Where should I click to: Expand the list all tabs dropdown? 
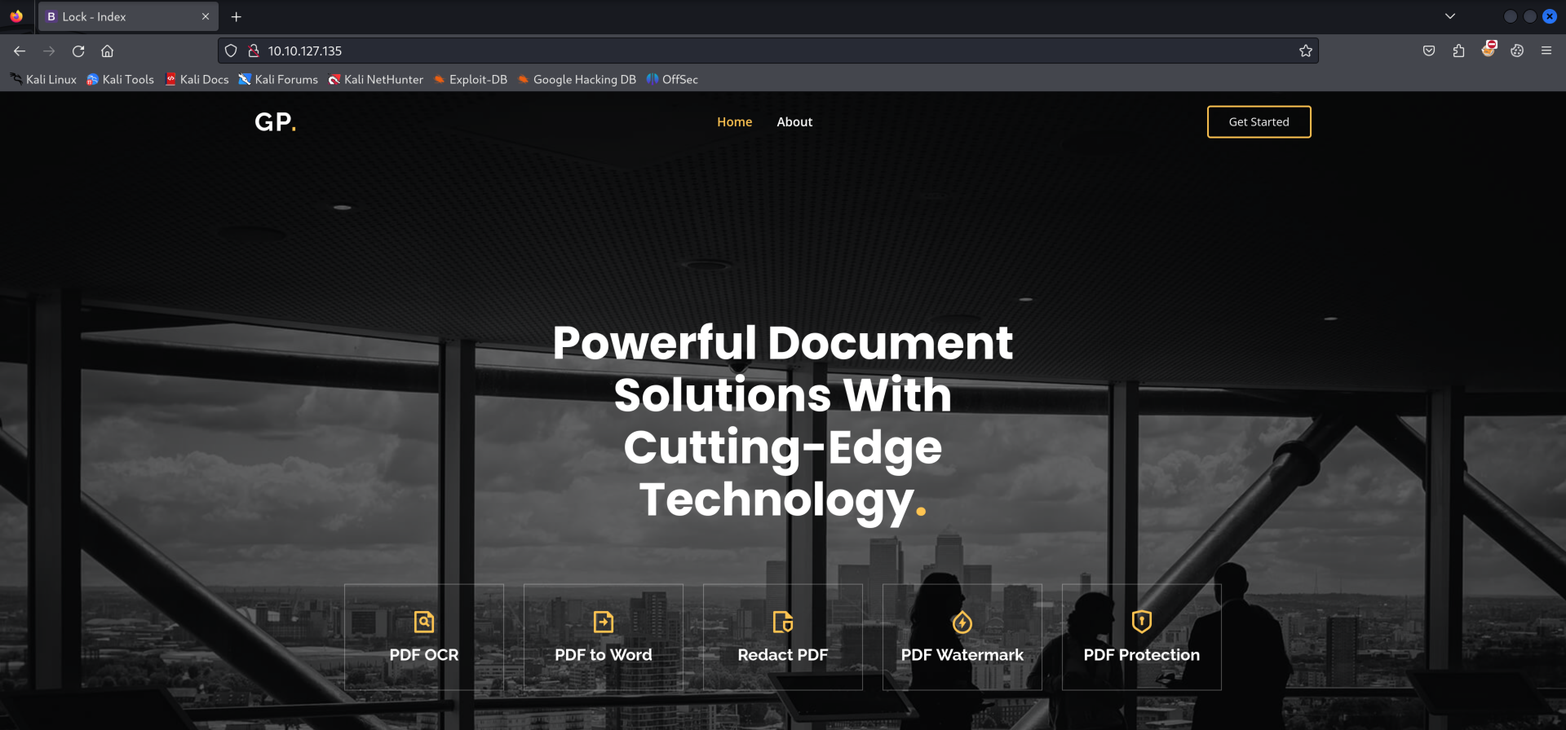pyautogui.click(x=1449, y=16)
